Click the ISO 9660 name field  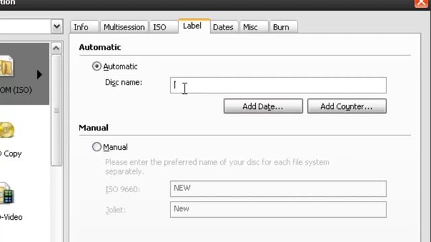[x=278, y=188]
